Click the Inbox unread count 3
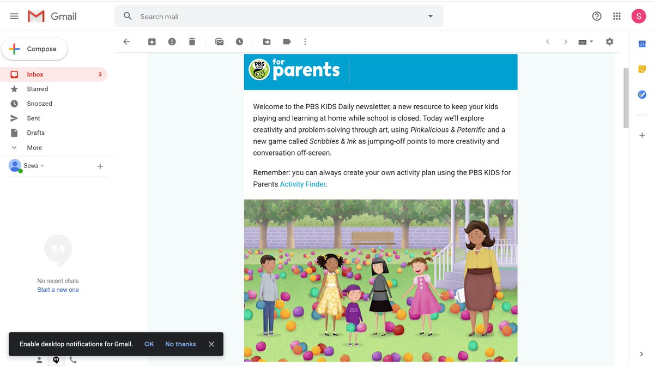654x366 pixels. coord(100,74)
